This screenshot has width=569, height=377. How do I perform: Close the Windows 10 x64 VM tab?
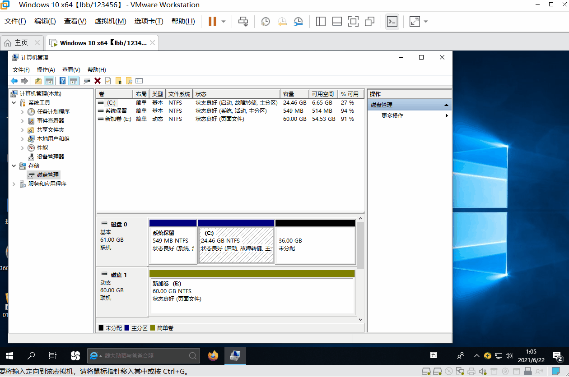153,43
